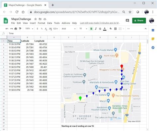
Task: Open the Format menu
Action: [x=41, y=23]
